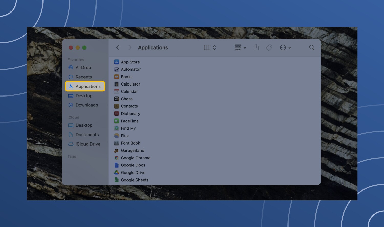Select the Contacts app icon

coord(116,106)
